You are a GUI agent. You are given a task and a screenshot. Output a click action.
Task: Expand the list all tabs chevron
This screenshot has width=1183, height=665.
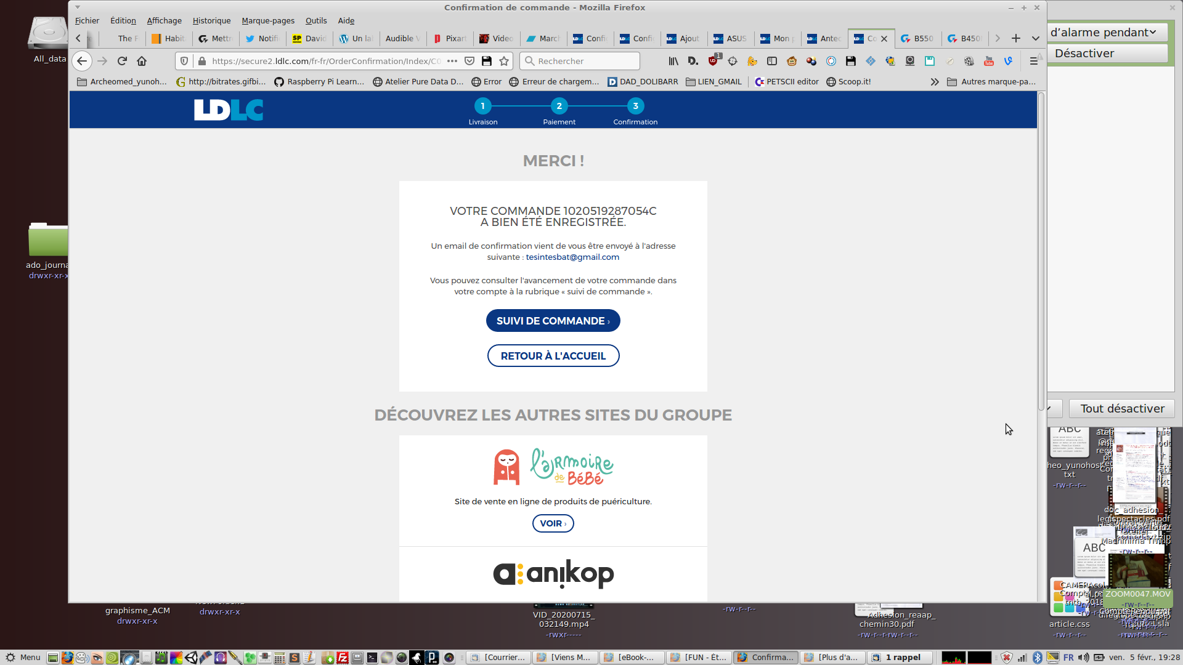pos(1036,38)
